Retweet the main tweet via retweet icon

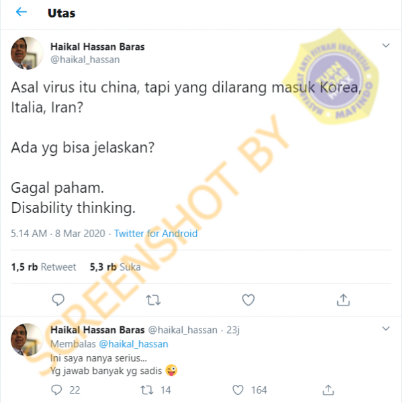(x=153, y=300)
